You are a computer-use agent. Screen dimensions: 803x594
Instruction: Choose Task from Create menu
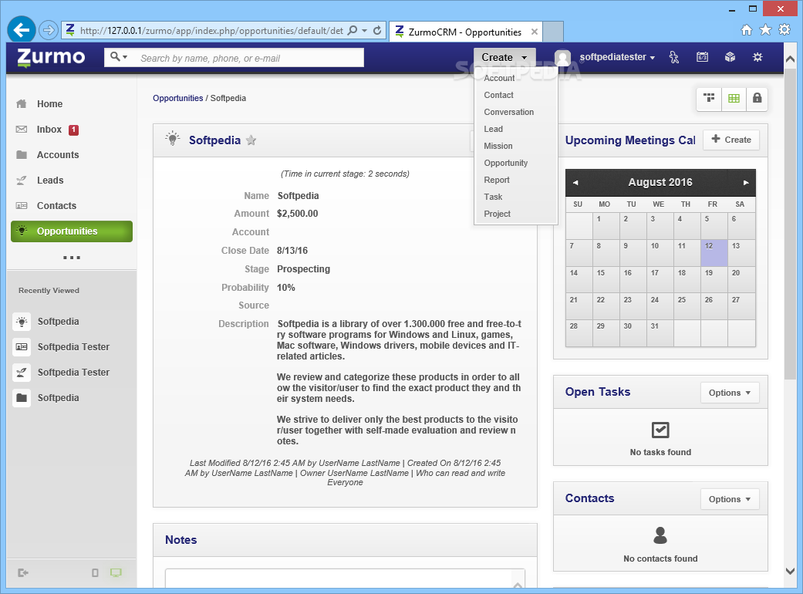coord(493,197)
